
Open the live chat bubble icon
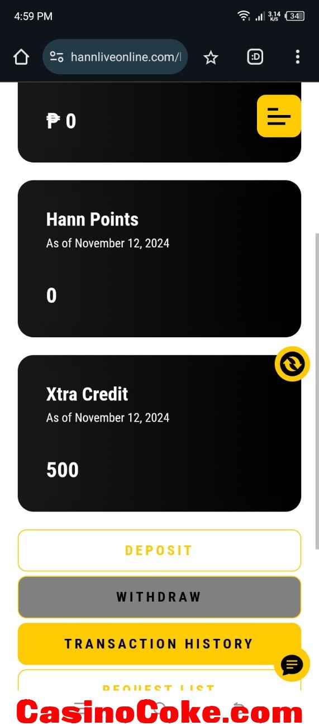tap(292, 665)
